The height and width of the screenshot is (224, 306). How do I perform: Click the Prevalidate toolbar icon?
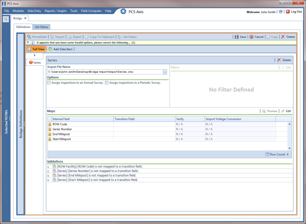29,37
